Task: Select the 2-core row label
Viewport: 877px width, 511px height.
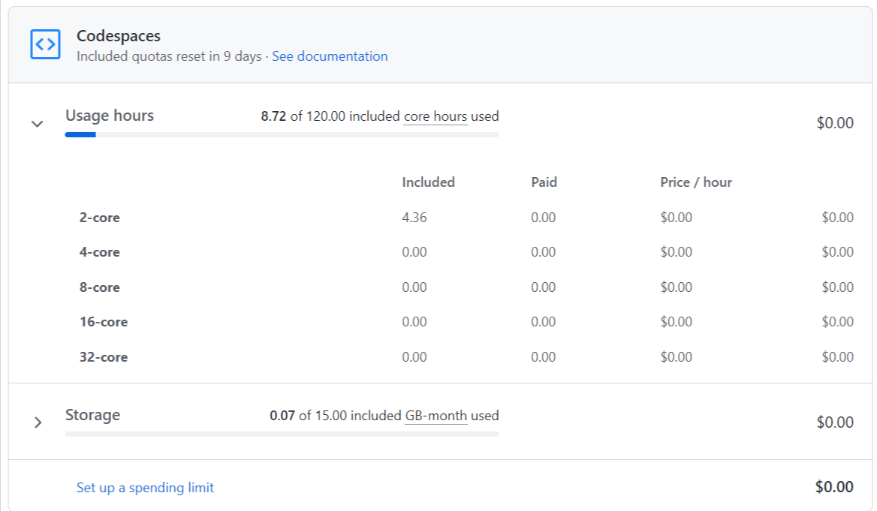Action: 100,218
